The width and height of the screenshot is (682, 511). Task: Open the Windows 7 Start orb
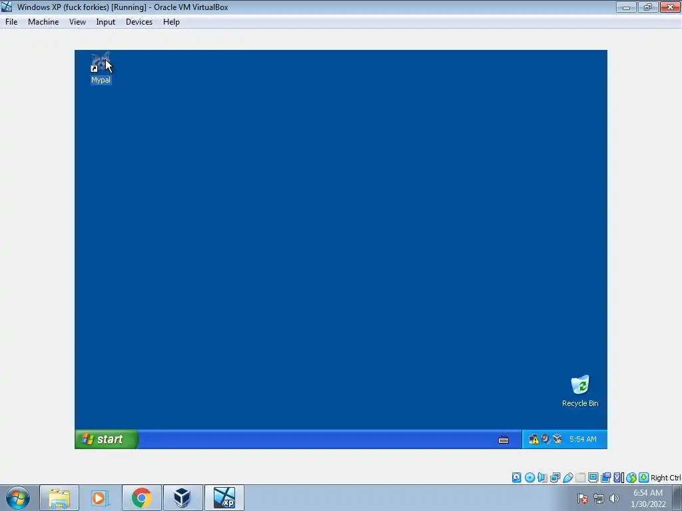(18, 498)
